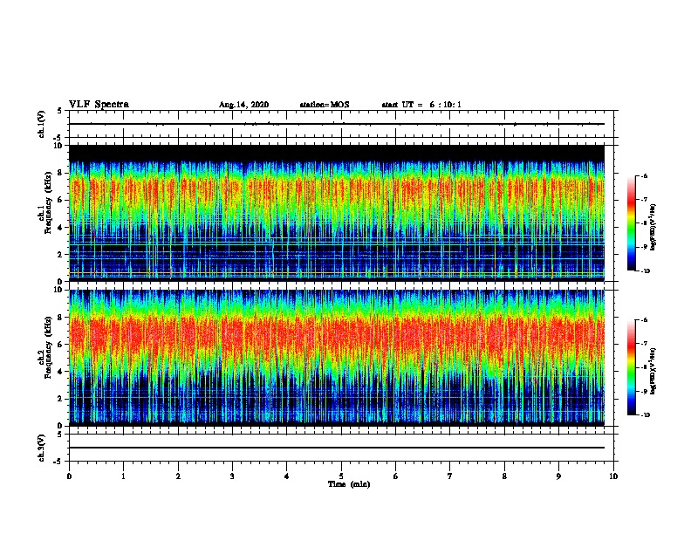Screen dimensions: 691x534
Task: Click the ch.1 color bar log(PSD) label
Action: (x=653, y=228)
